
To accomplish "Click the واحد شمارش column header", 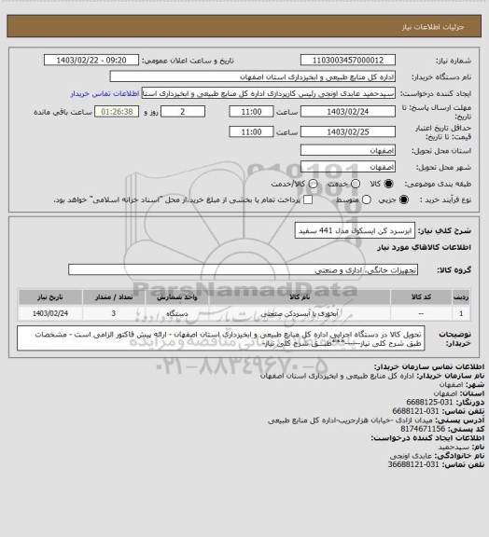I will pos(177,296).
